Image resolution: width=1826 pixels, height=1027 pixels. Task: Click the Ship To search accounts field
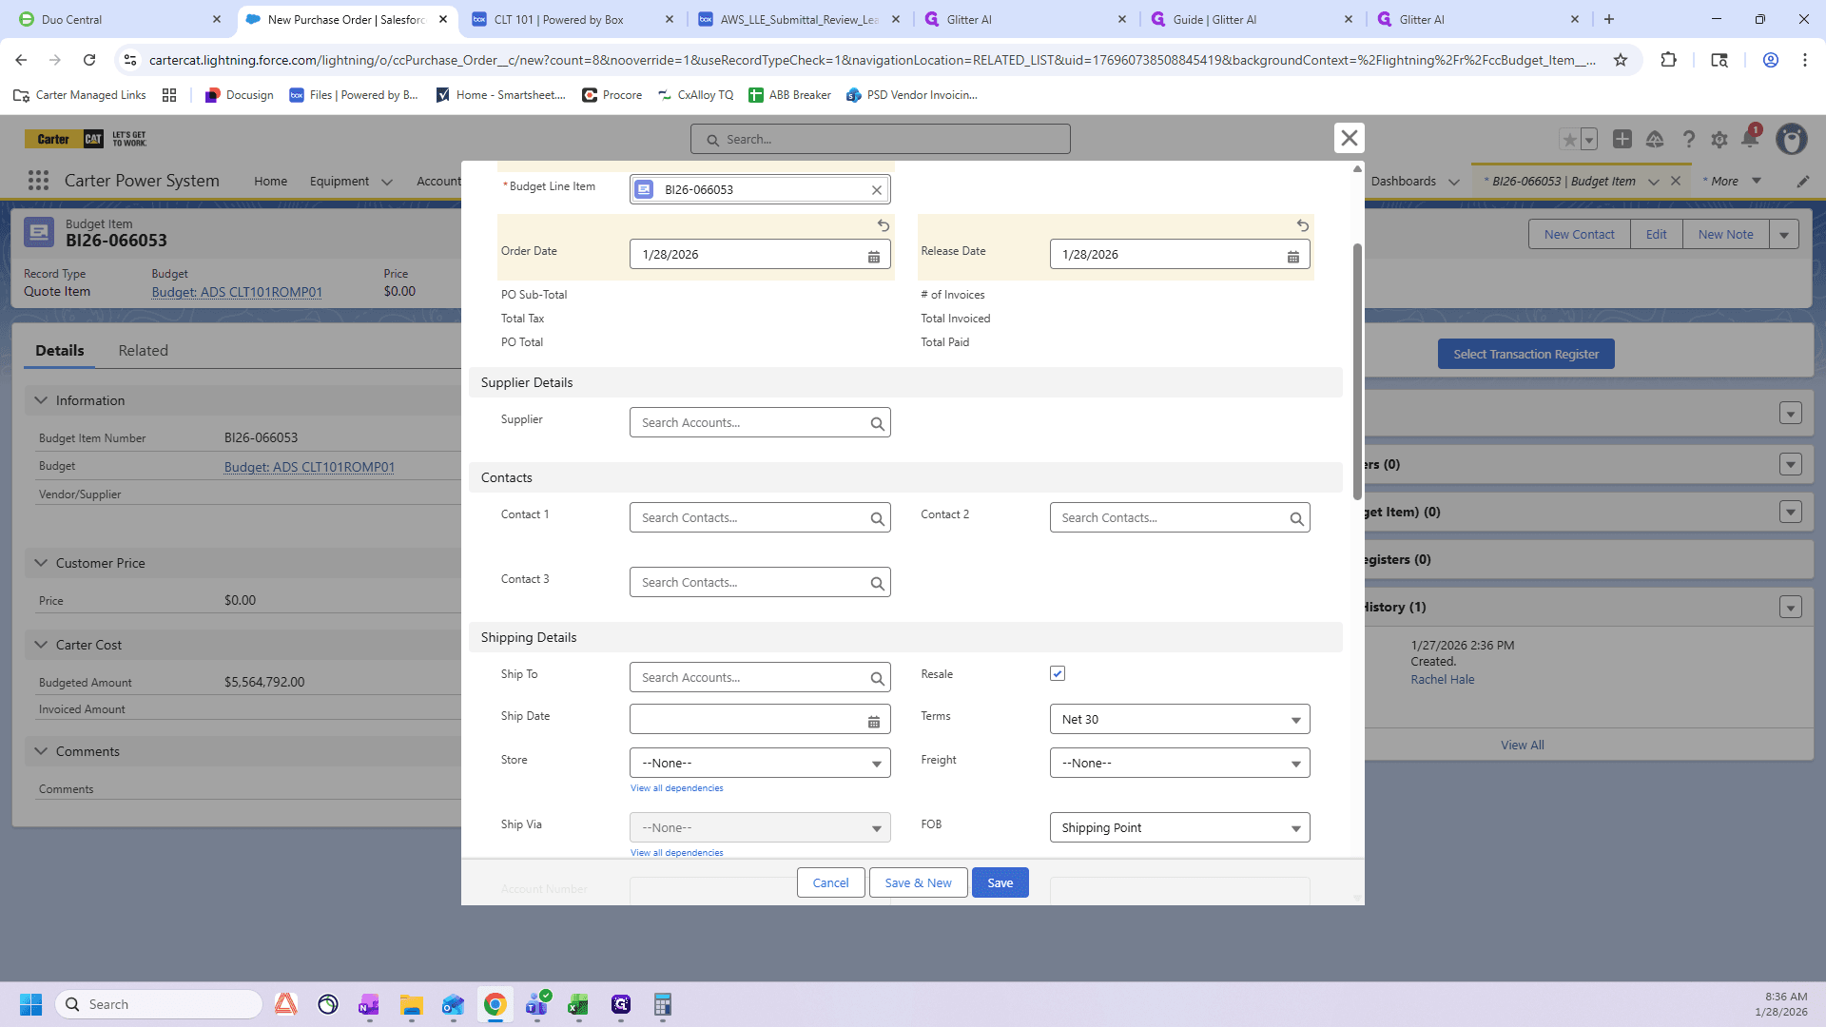(760, 677)
